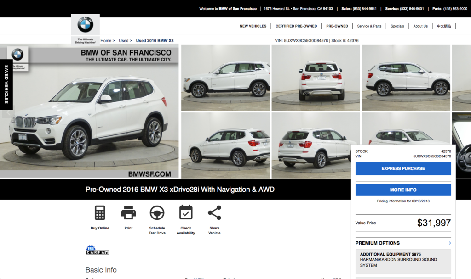
Task: Click the Used 2016 BMW X3 breadcrumb
Action: [155, 41]
